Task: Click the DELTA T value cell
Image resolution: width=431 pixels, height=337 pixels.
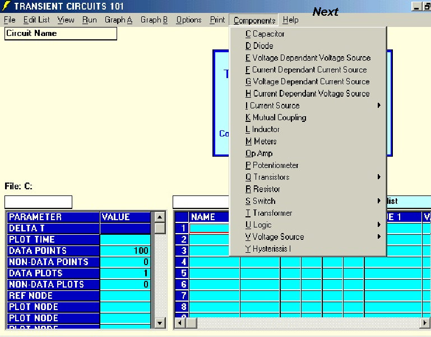Action: click(x=126, y=229)
